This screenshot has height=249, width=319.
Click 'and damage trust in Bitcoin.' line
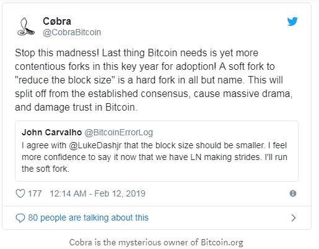point(76,108)
